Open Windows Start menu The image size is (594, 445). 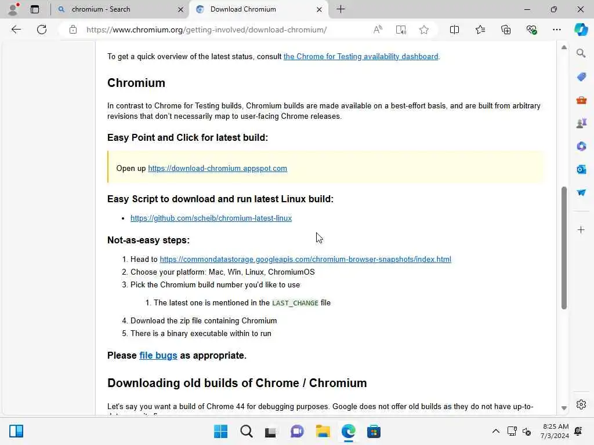point(220,431)
